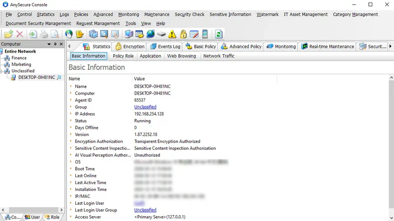Click the stacked blue windows icon
The width and height of the screenshot is (394, 221).
(x=93, y=34)
